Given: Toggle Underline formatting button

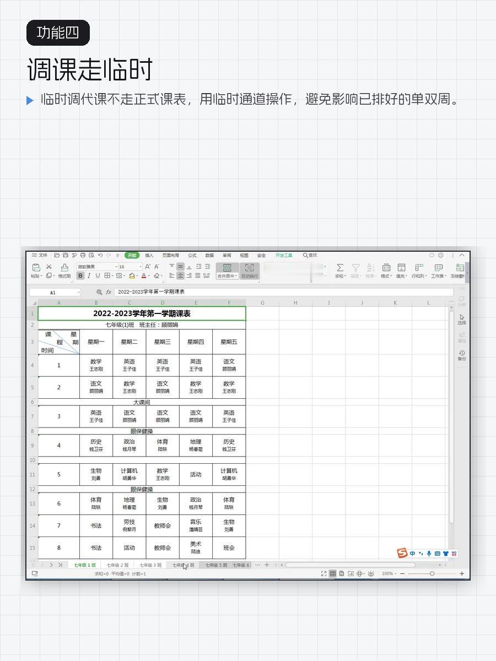Looking at the screenshot, I should tap(98, 275).
